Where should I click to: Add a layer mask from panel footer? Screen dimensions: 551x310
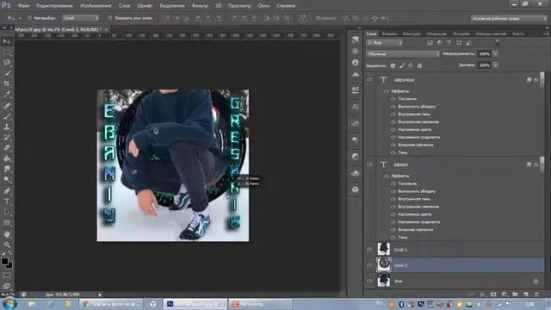pyautogui.click(x=493, y=294)
